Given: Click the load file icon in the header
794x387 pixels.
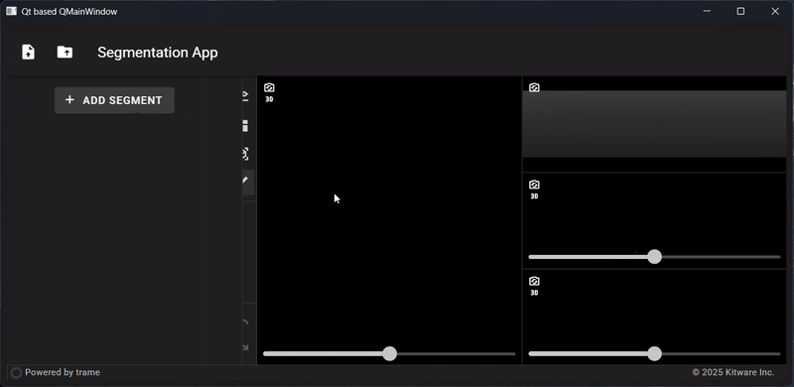Looking at the screenshot, I should (x=29, y=52).
